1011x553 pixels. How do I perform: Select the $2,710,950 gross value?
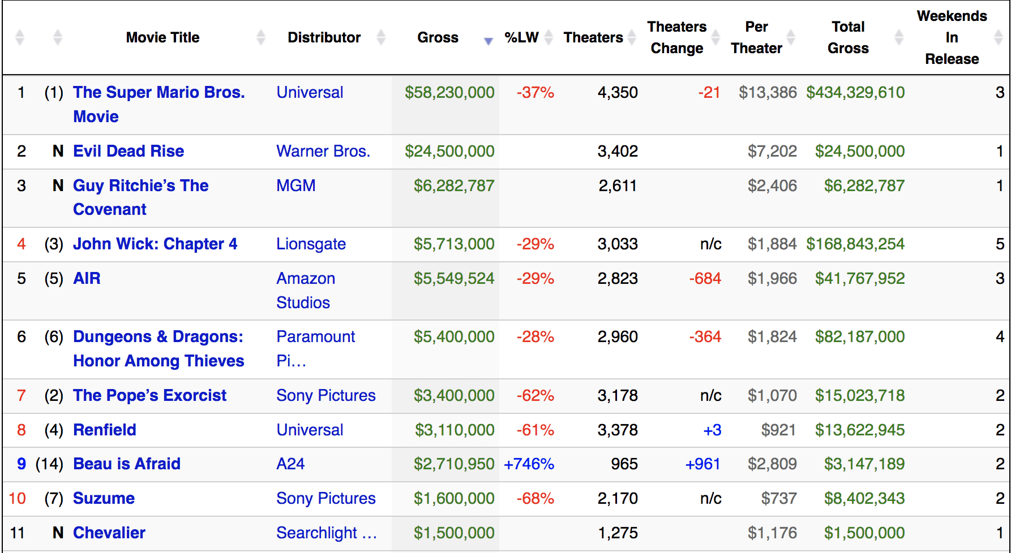tap(454, 464)
